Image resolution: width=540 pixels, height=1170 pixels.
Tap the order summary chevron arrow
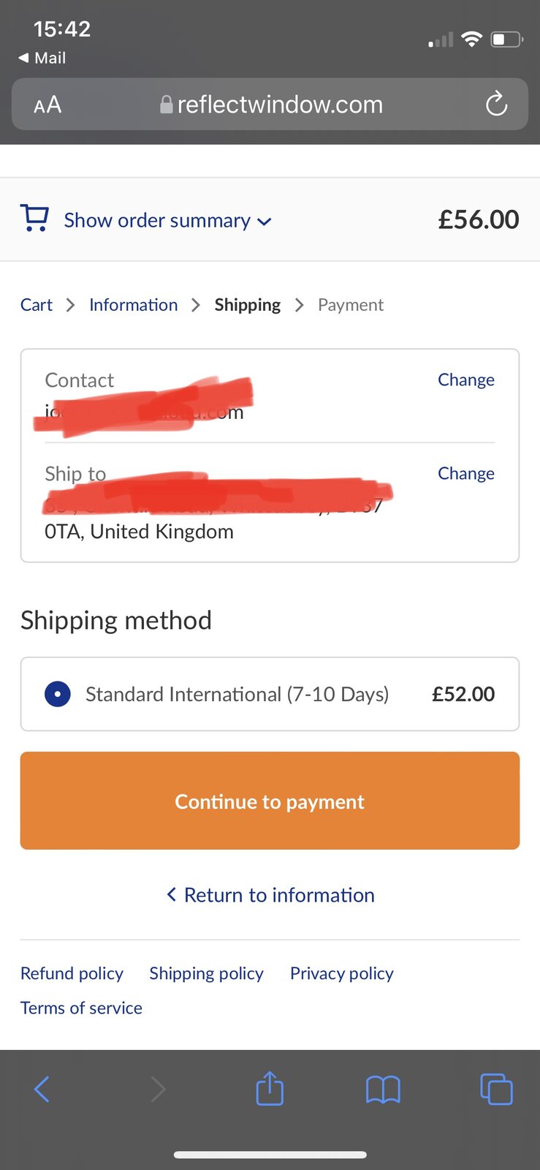coord(265,222)
